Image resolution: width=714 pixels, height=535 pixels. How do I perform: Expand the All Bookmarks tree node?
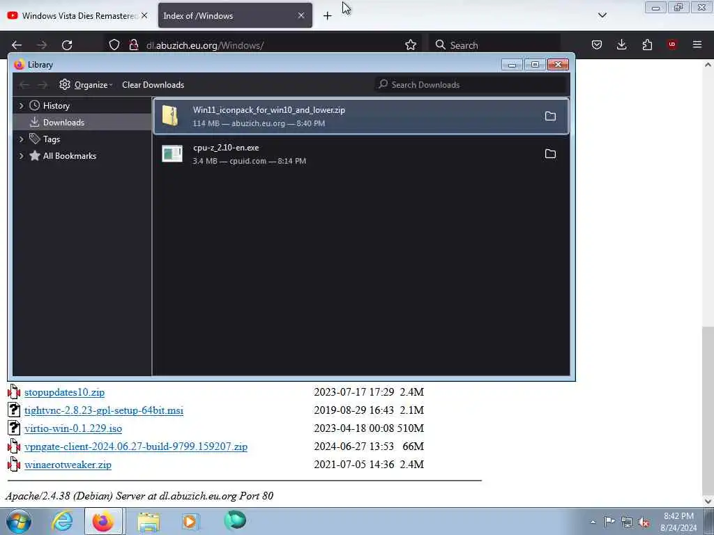21,155
